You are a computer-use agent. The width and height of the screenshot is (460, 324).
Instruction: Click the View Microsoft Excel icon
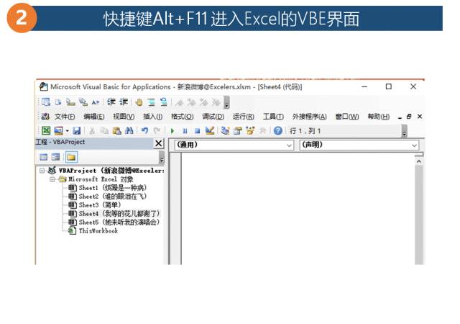tap(46, 130)
